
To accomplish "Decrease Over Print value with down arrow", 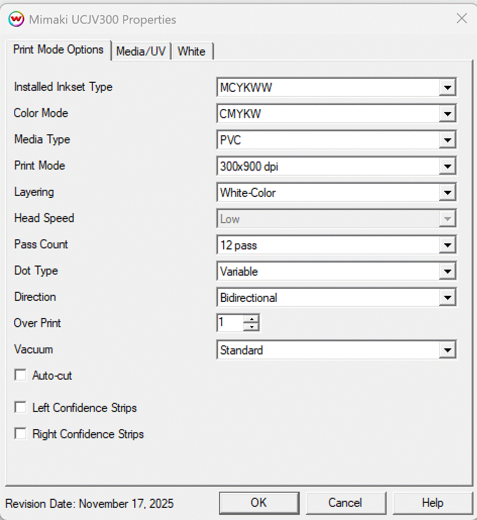I will pyautogui.click(x=251, y=327).
